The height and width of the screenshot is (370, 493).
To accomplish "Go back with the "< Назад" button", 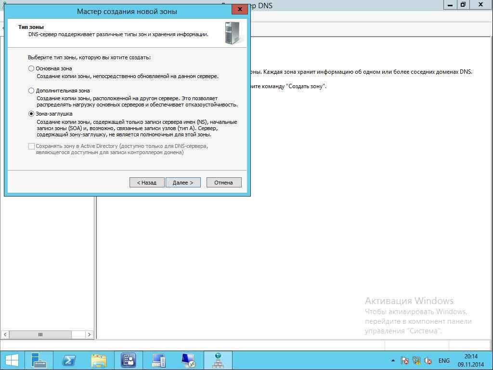I will coord(147,183).
